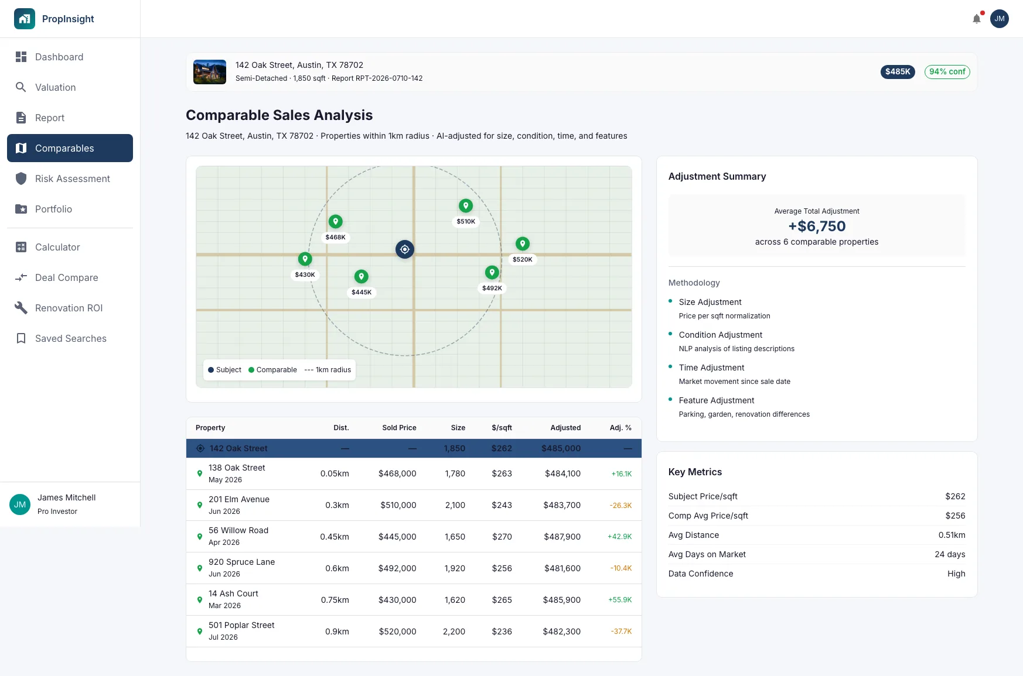Click the Comparable legend entry on the map

click(x=272, y=370)
